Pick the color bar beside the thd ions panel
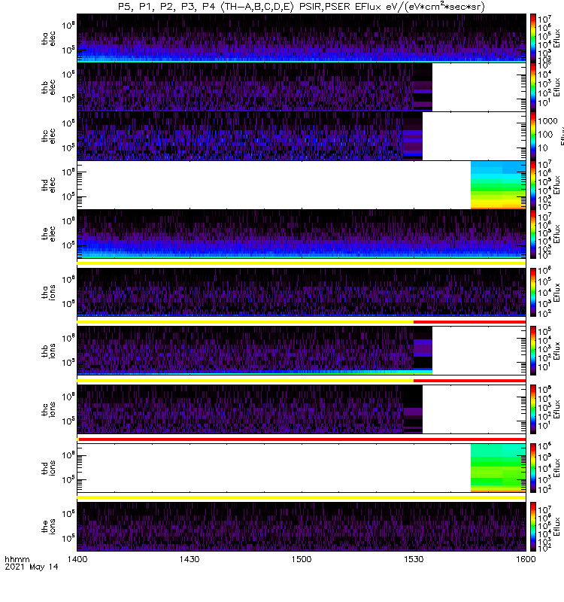The height and width of the screenshot is (602, 564). click(533, 467)
